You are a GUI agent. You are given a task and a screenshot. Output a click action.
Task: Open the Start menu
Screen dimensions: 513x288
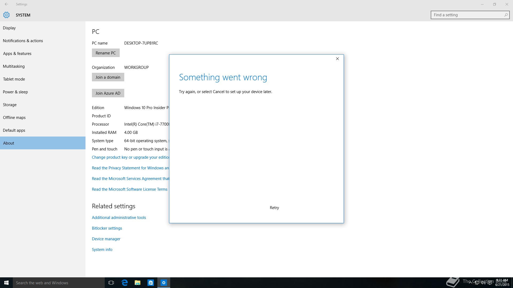[6, 283]
